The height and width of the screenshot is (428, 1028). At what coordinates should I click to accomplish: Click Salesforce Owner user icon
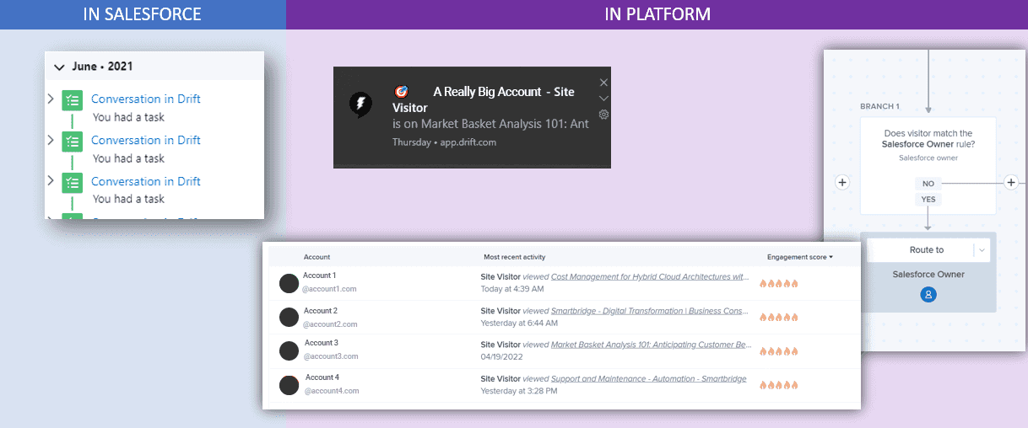pyautogui.click(x=928, y=295)
